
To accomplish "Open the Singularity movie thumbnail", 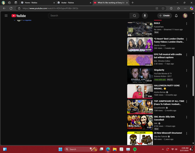I will coord(140,76).
